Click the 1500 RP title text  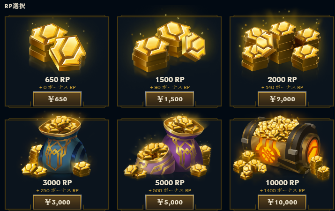click(170, 80)
